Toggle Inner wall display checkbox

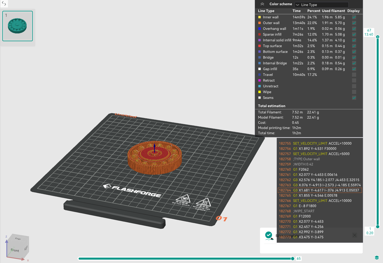[x=354, y=17]
